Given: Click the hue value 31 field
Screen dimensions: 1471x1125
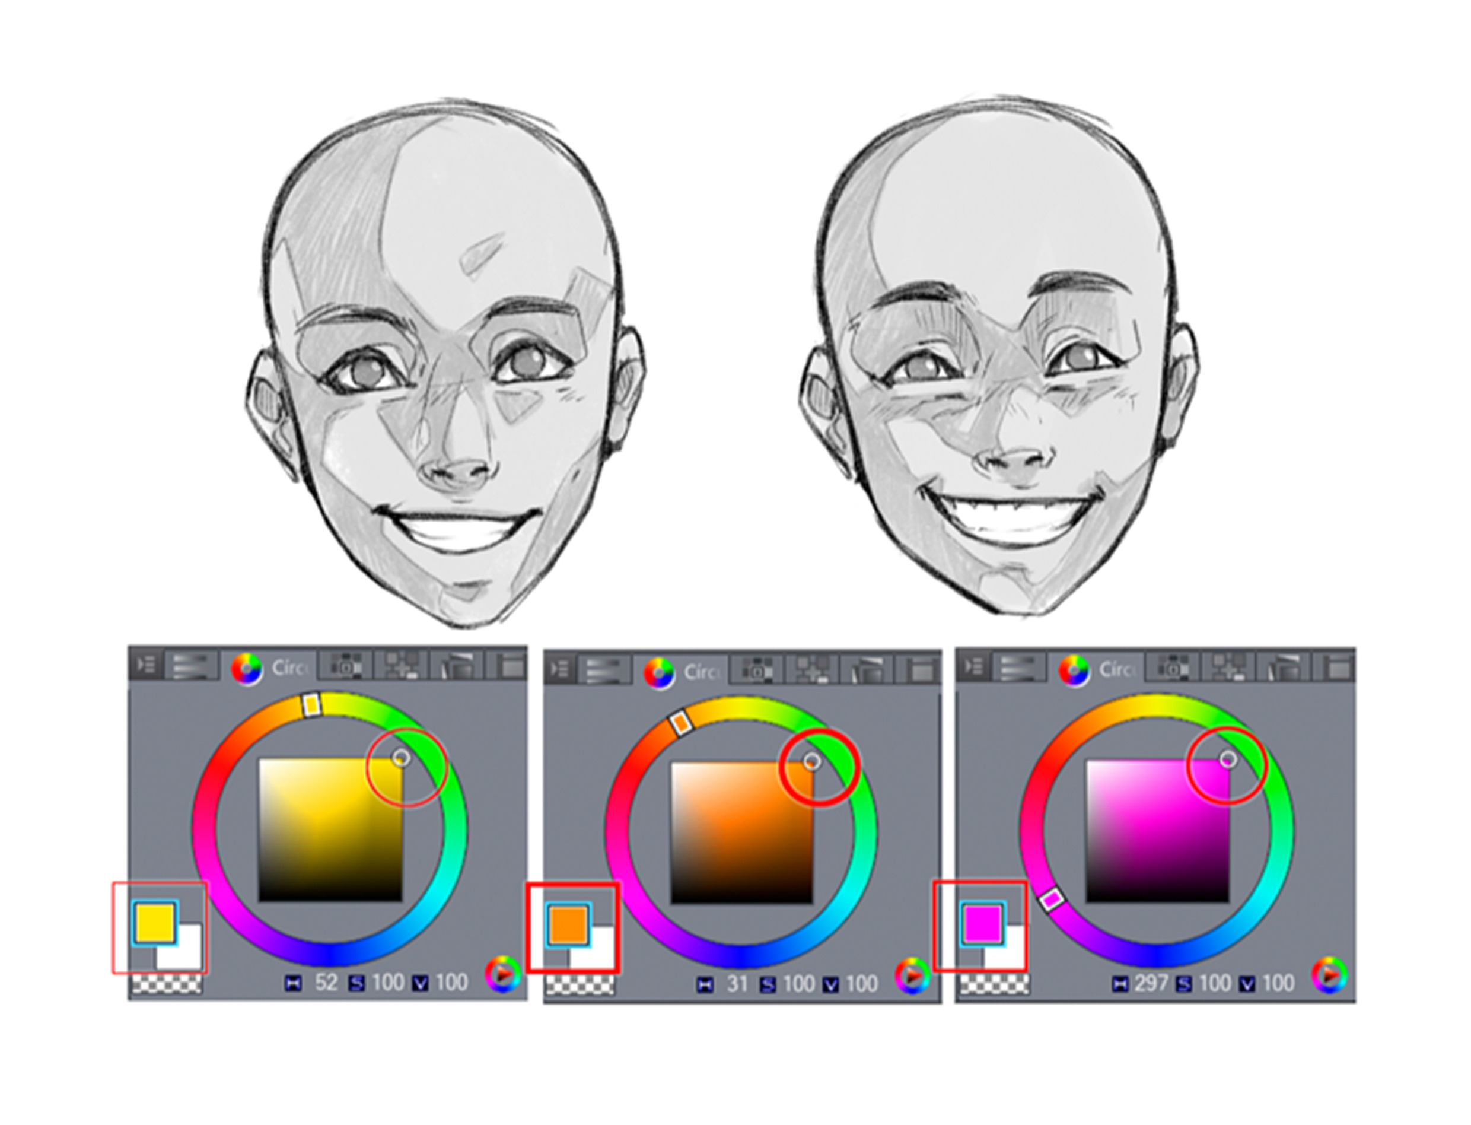Looking at the screenshot, I should pos(736,984).
